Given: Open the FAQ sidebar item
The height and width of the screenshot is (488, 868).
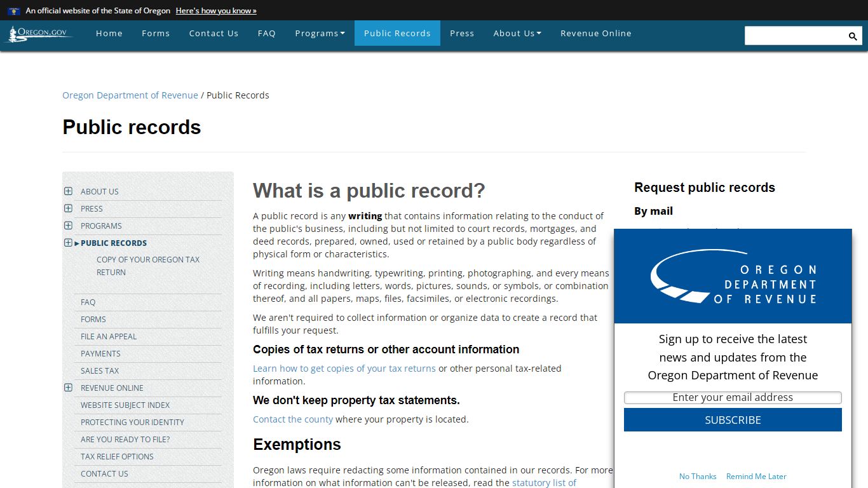Looking at the screenshot, I should (88, 302).
